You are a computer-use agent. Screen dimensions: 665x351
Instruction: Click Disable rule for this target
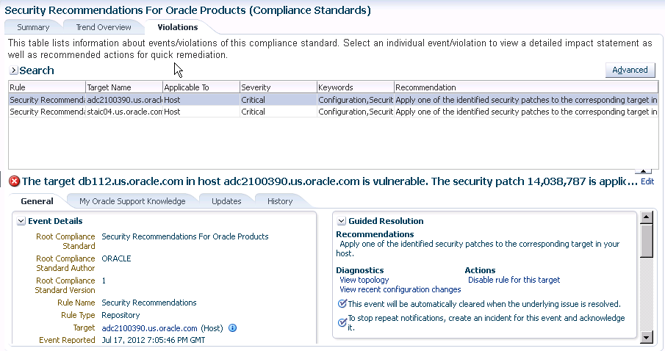click(514, 280)
